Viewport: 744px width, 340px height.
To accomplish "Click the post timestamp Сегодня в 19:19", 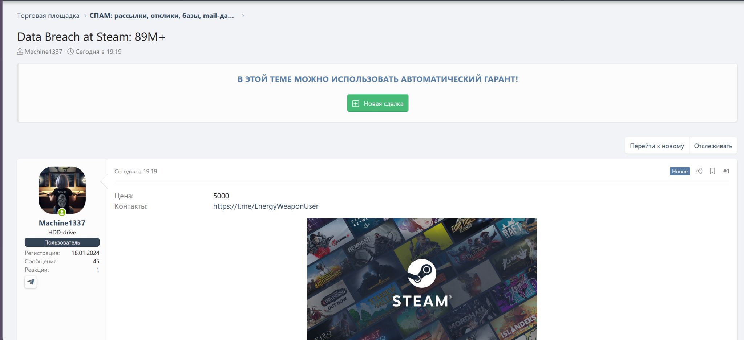I will tap(136, 171).
